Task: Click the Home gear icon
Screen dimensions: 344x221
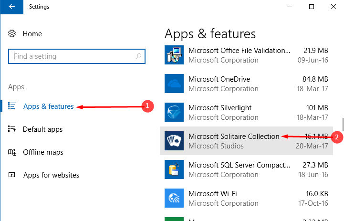Action: pyautogui.click(x=12, y=34)
